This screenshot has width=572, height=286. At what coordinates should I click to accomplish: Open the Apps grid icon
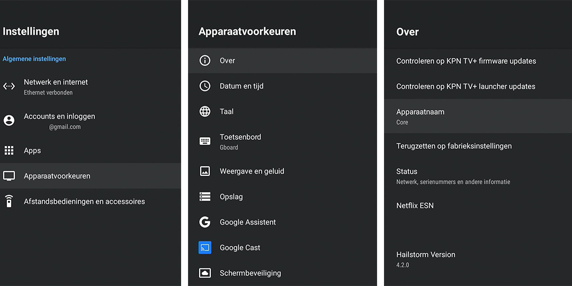click(9, 150)
